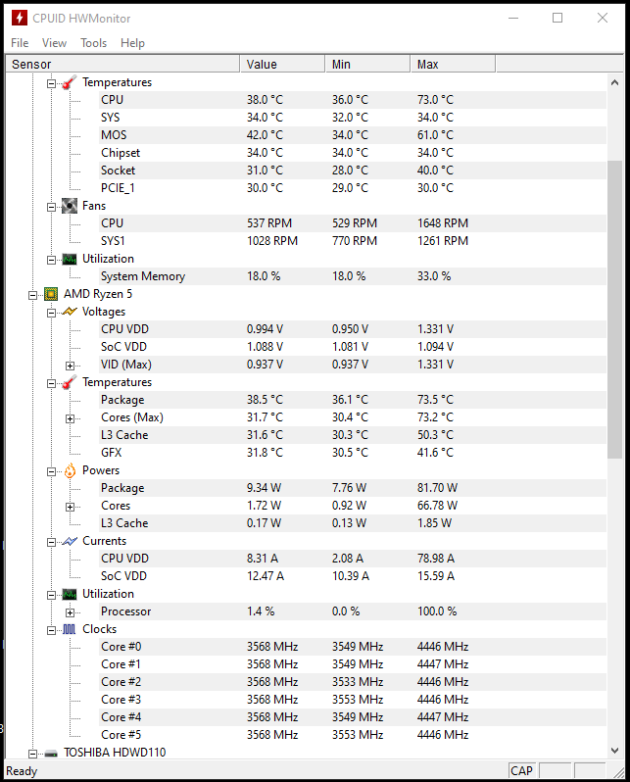This screenshot has height=782, width=630.
Task: Click the Clocks waveform icon
Action: (70, 629)
